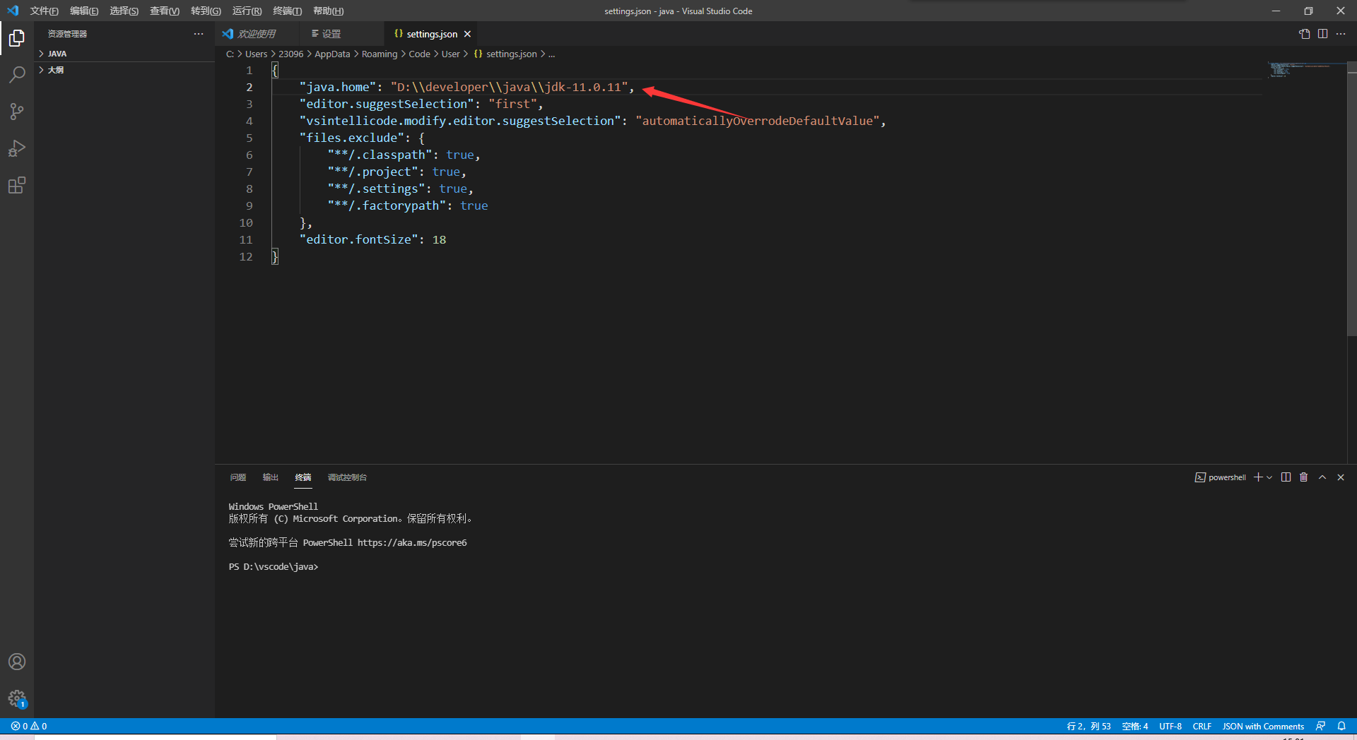Select the settings.json editor tab

432,34
